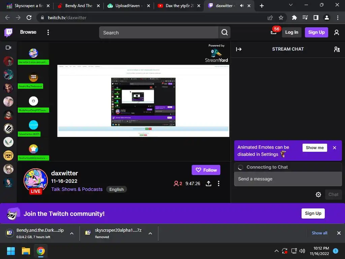Click the disabled Chat send button

333,195
